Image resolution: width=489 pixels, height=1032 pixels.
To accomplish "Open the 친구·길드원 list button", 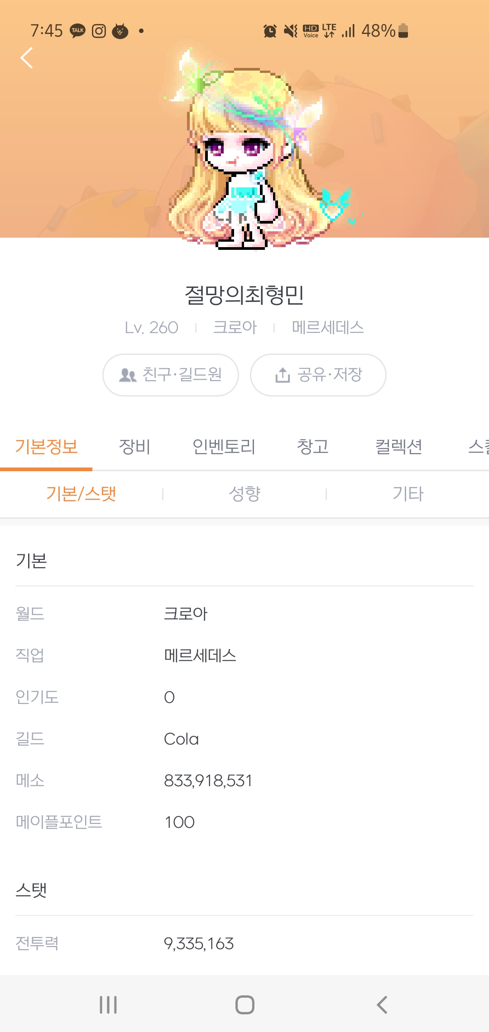I will (171, 375).
